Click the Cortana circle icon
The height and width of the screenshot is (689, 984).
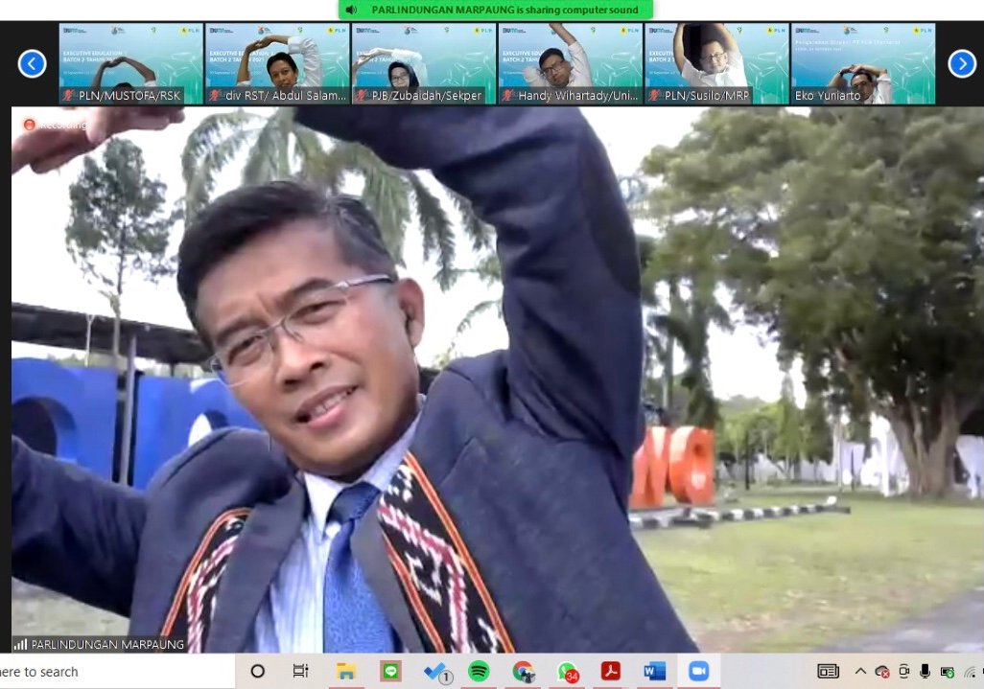257,672
